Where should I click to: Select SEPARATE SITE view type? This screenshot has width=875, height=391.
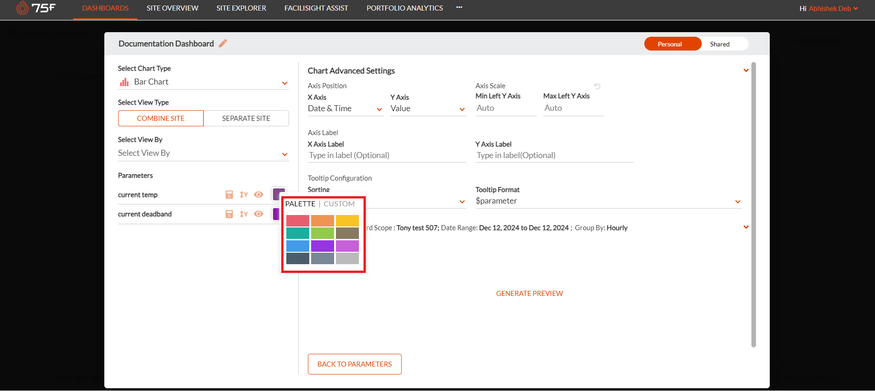pyautogui.click(x=246, y=119)
